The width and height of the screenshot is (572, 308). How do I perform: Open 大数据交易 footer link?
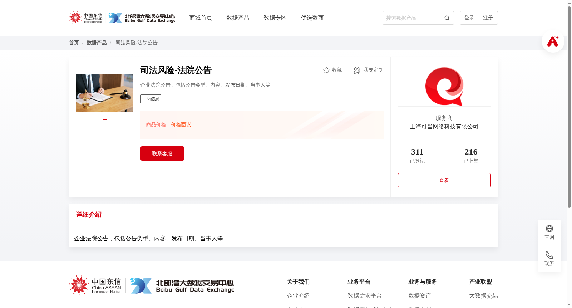[483, 296]
